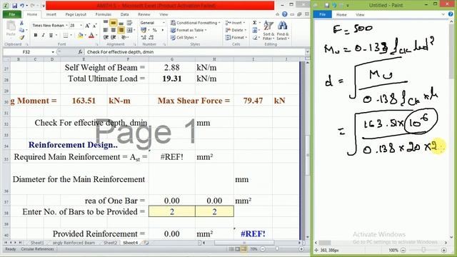
Task: Toggle Center horizontal text alignment
Action: coord(114,30)
